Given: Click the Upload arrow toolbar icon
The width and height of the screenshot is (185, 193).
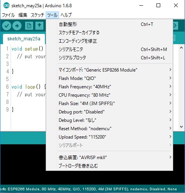Looking at the screenshot, I should 17,26.
